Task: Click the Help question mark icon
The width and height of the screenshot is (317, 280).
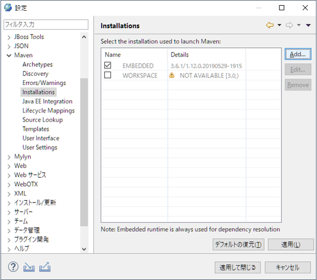Action: [13, 267]
